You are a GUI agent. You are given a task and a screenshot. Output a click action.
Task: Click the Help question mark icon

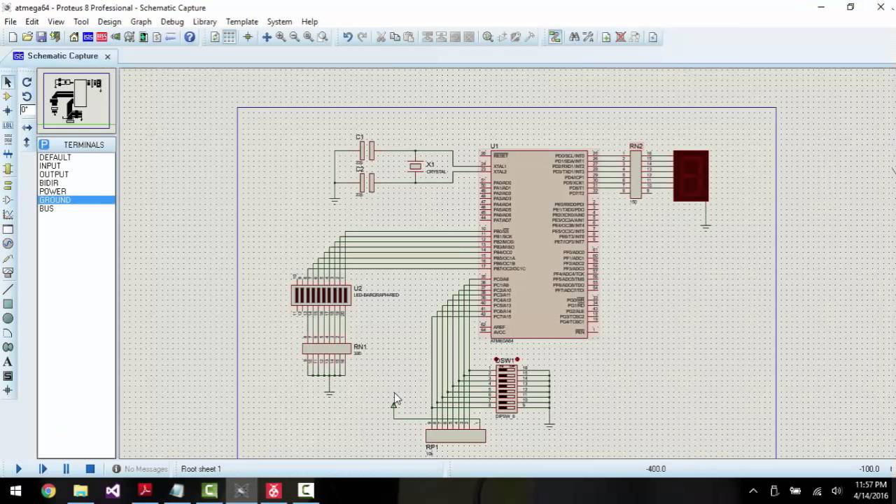190,37
